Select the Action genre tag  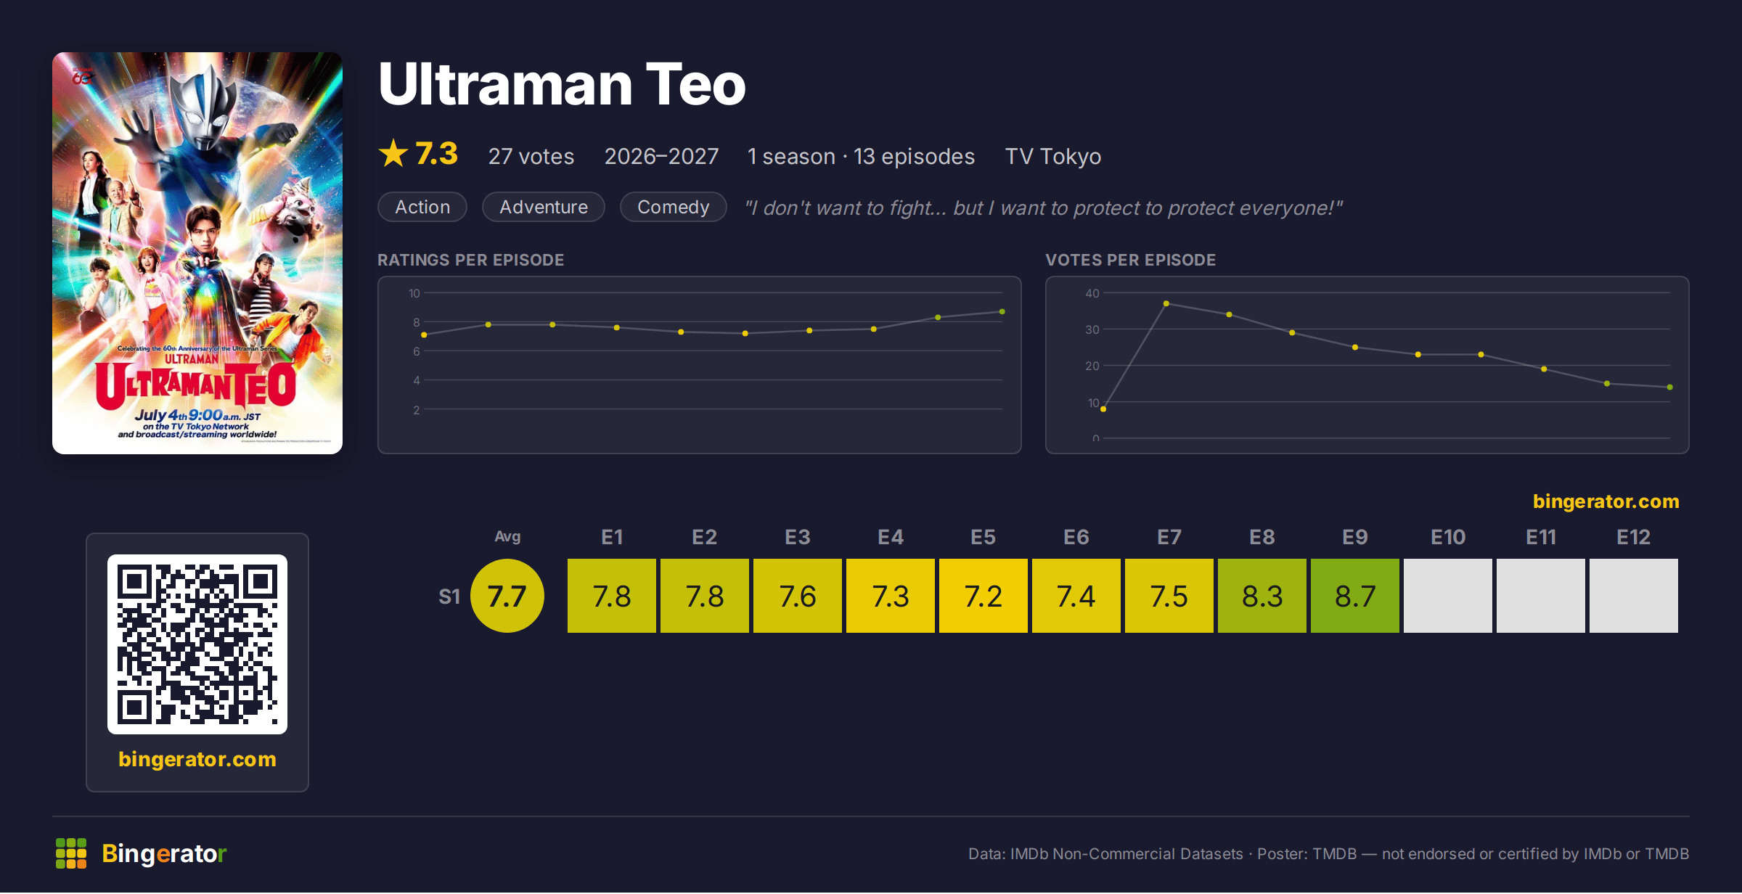click(x=422, y=207)
